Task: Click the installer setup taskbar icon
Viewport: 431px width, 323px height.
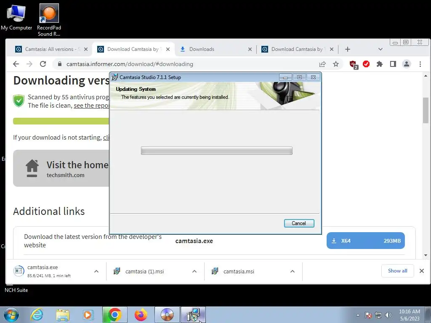Action: (193, 315)
